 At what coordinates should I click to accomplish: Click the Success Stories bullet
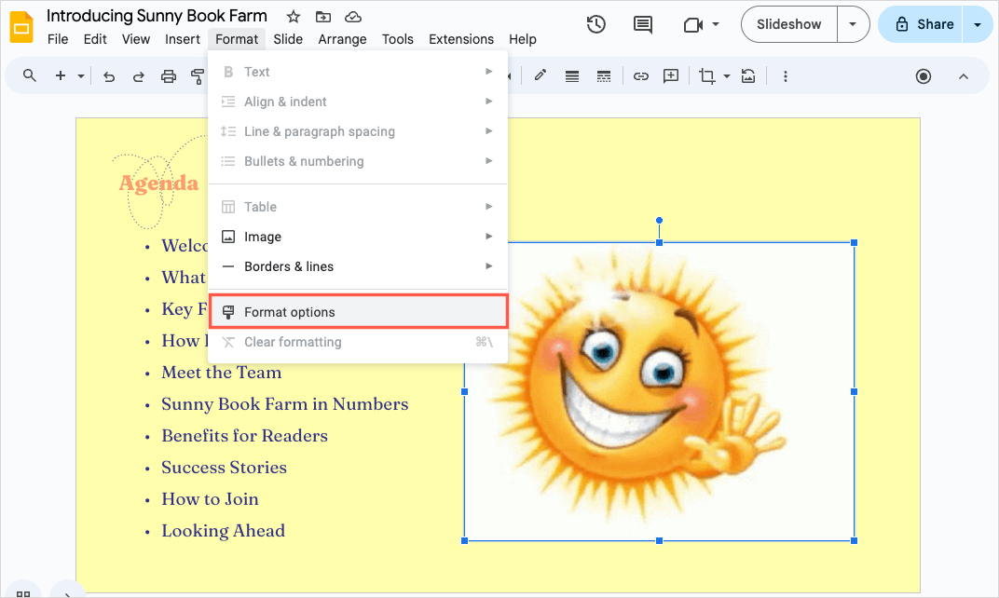coord(225,468)
